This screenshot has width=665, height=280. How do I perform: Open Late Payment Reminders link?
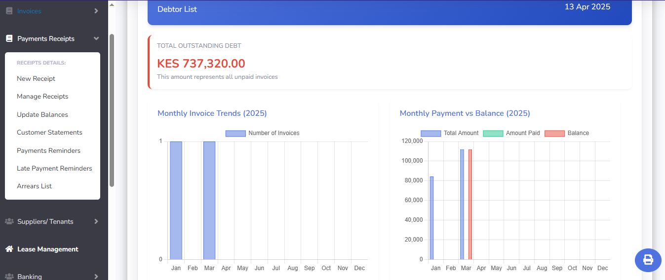click(54, 168)
